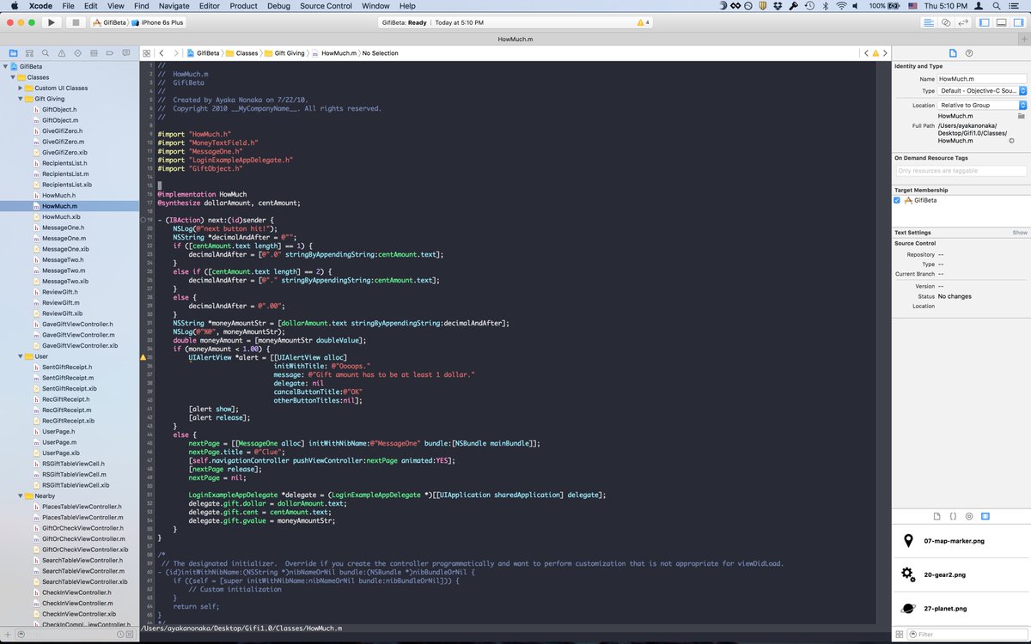Screen dimensions: 1031x644
Task: Collapse the Classes group
Action: [13, 77]
